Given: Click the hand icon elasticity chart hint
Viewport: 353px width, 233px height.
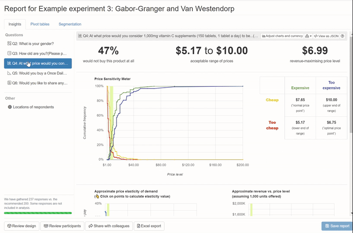Looking at the screenshot, I should (x=97, y=196).
